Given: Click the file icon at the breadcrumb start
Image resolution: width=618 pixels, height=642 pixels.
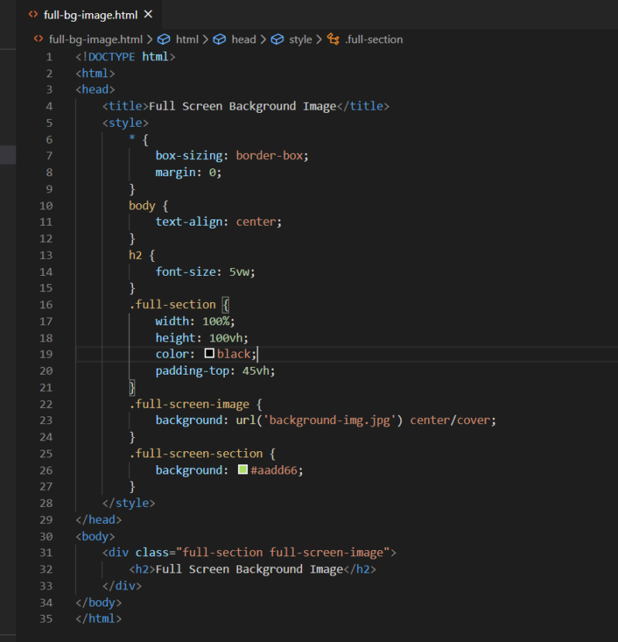Looking at the screenshot, I should point(38,39).
